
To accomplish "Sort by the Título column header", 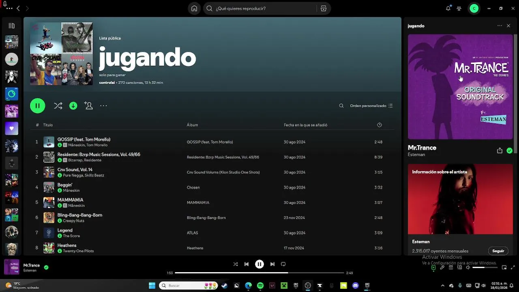I will [x=48, y=125].
